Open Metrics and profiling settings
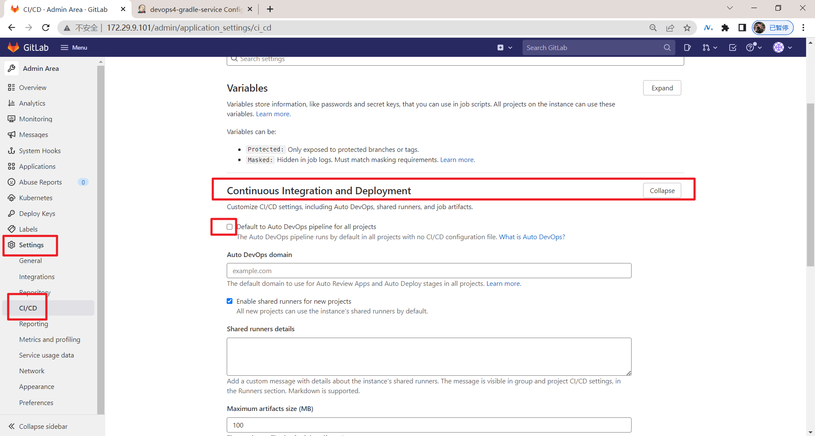This screenshot has height=436, width=815. [50, 339]
